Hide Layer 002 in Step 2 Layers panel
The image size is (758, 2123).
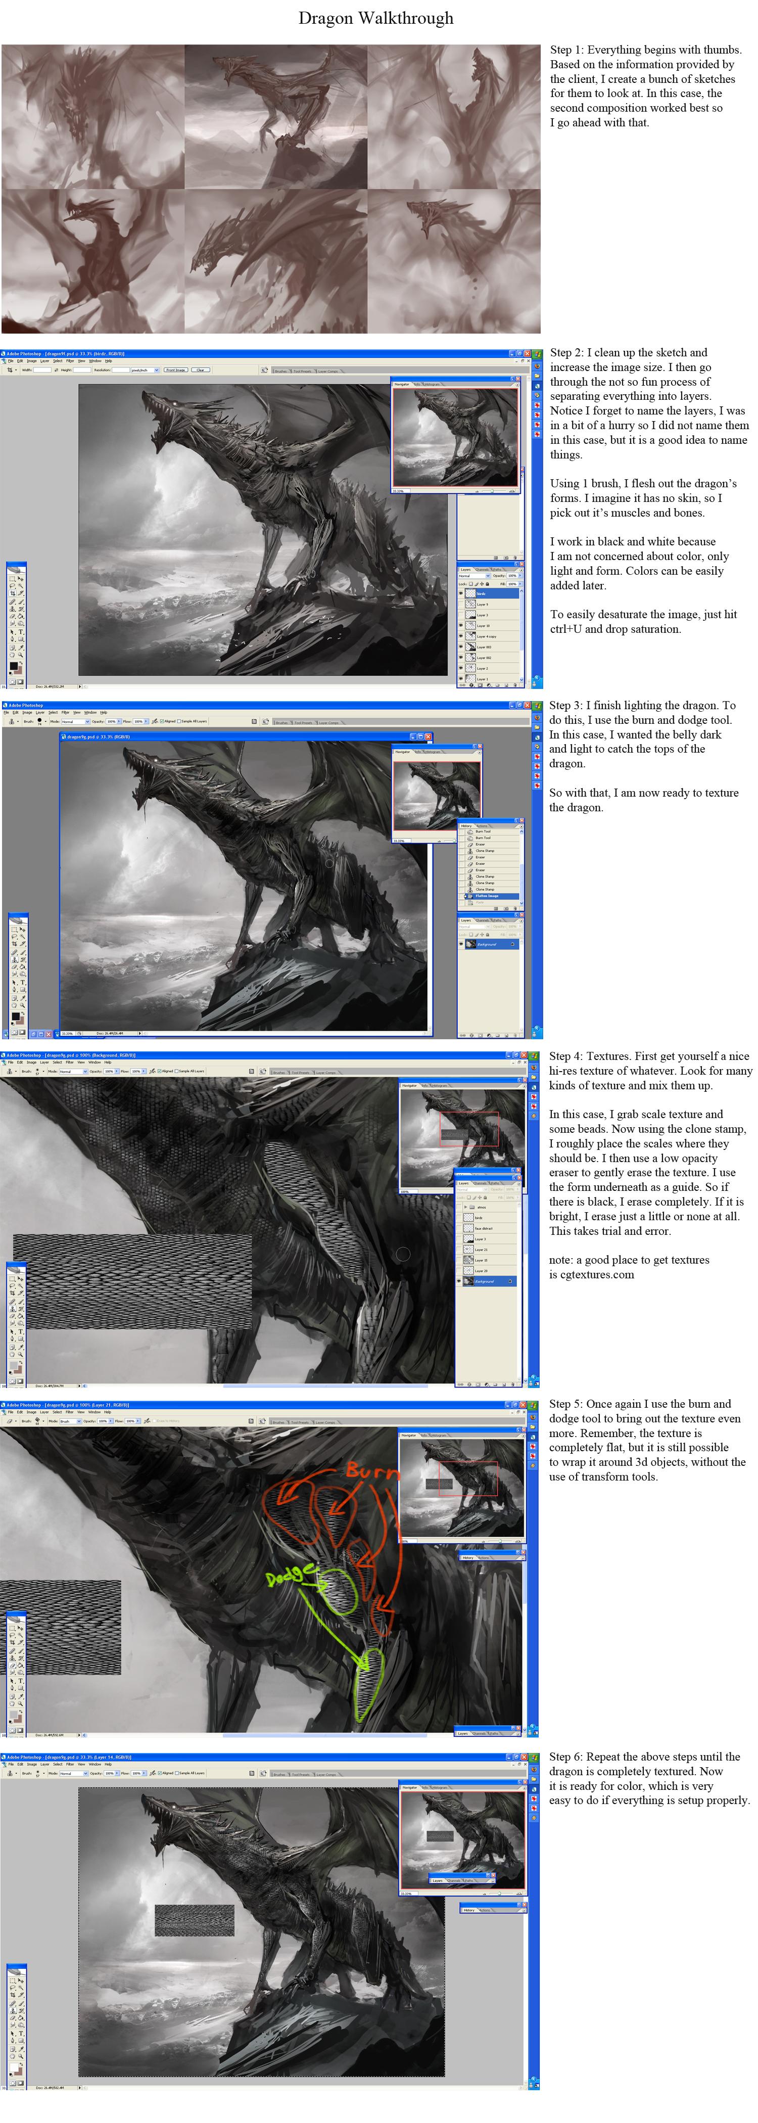[461, 657]
